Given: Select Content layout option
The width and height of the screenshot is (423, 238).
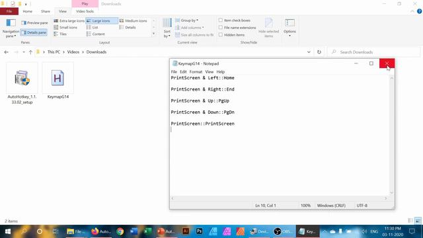Looking at the screenshot, I should 96,34.
